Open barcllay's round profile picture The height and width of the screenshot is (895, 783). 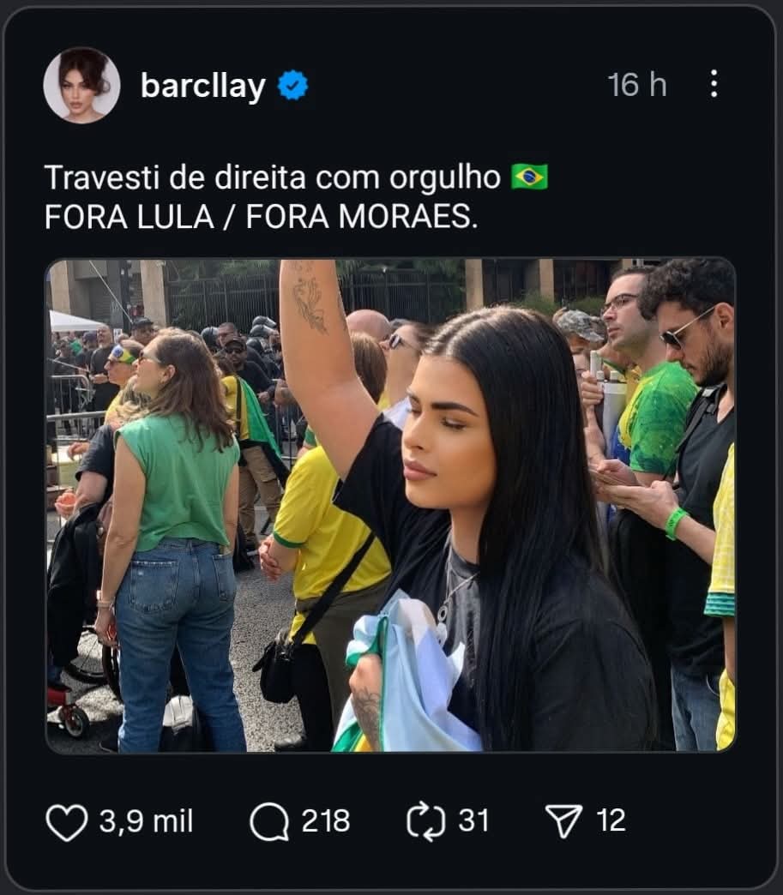[81, 85]
